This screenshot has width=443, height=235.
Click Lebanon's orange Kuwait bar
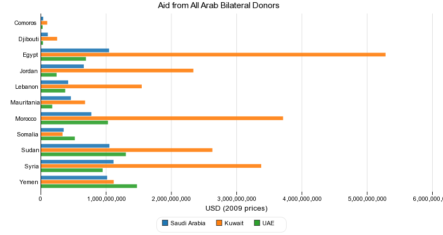pyautogui.click(x=91, y=86)
